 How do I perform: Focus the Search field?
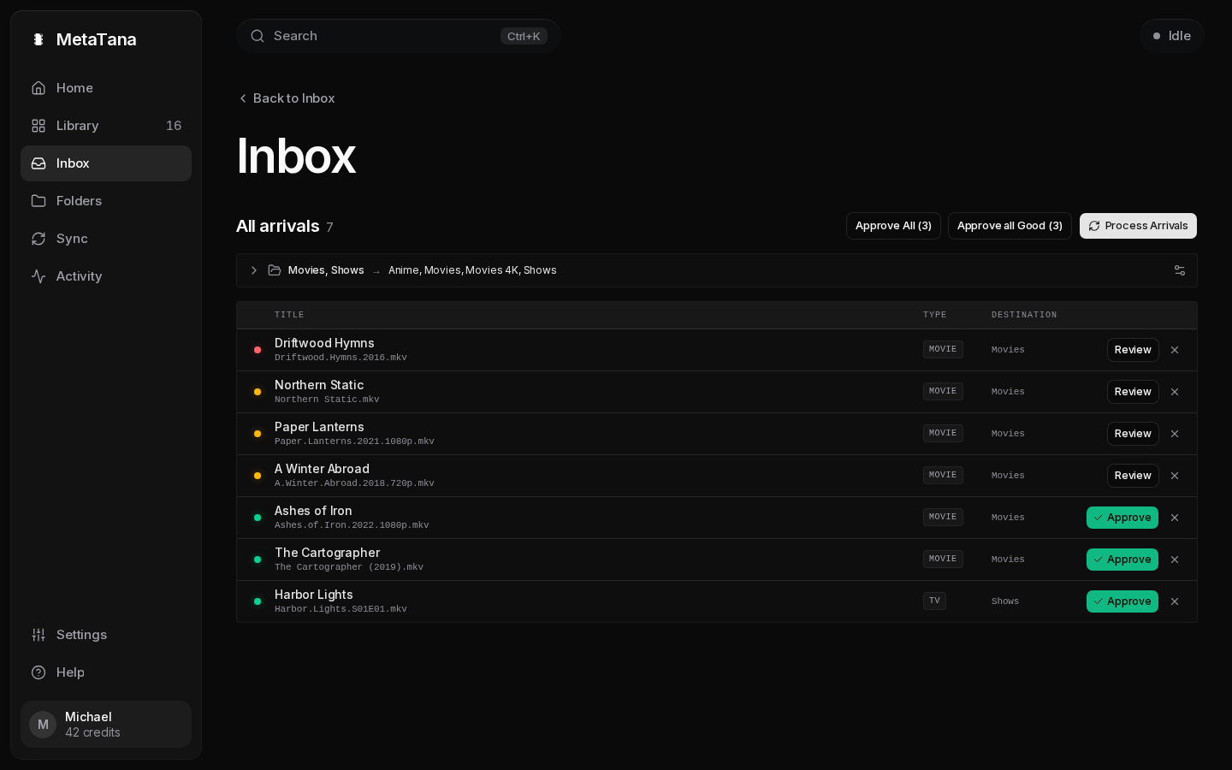pyautogui.click(x=399, y=36)
